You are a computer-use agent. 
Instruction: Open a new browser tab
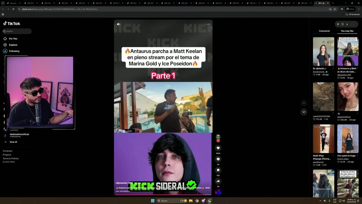333,3
